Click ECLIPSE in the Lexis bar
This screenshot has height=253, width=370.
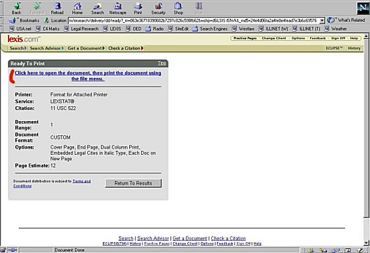tap(334, 48)
